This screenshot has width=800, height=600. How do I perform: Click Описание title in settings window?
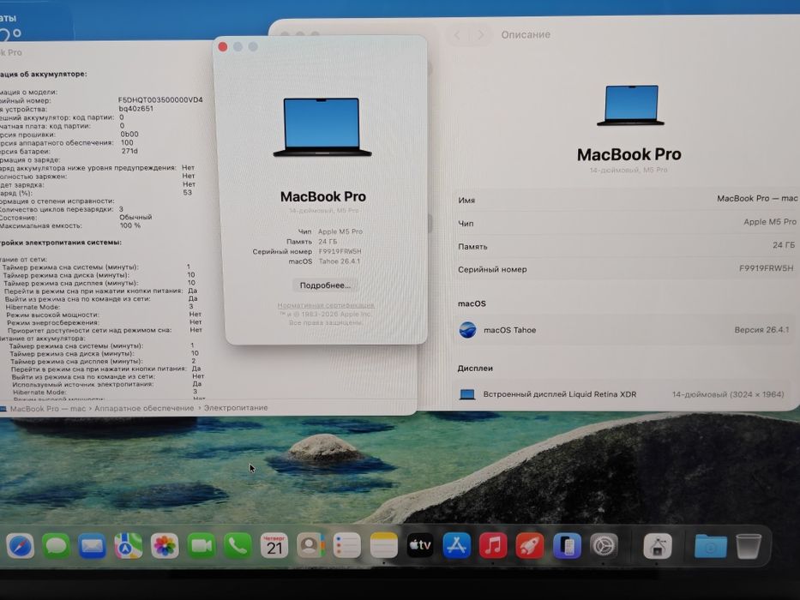526,34
